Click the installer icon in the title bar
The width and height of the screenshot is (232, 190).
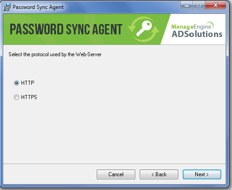pos(7,7)
